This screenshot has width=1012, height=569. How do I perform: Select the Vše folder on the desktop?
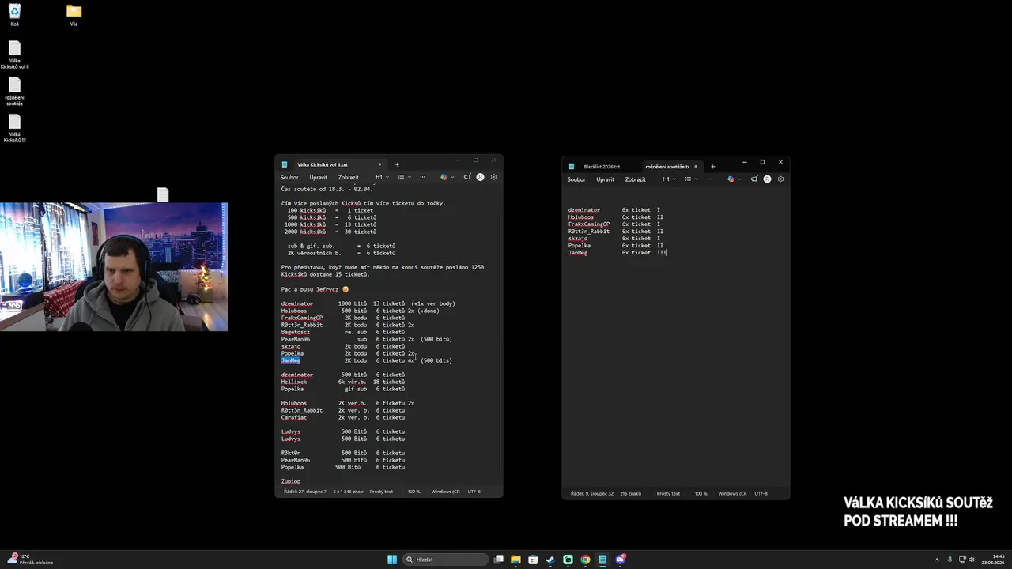pos(74,14)
